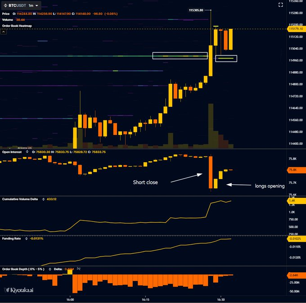Toggle the Volume indicator label
The image size is (306, 303).
click(x=8, y=20)
